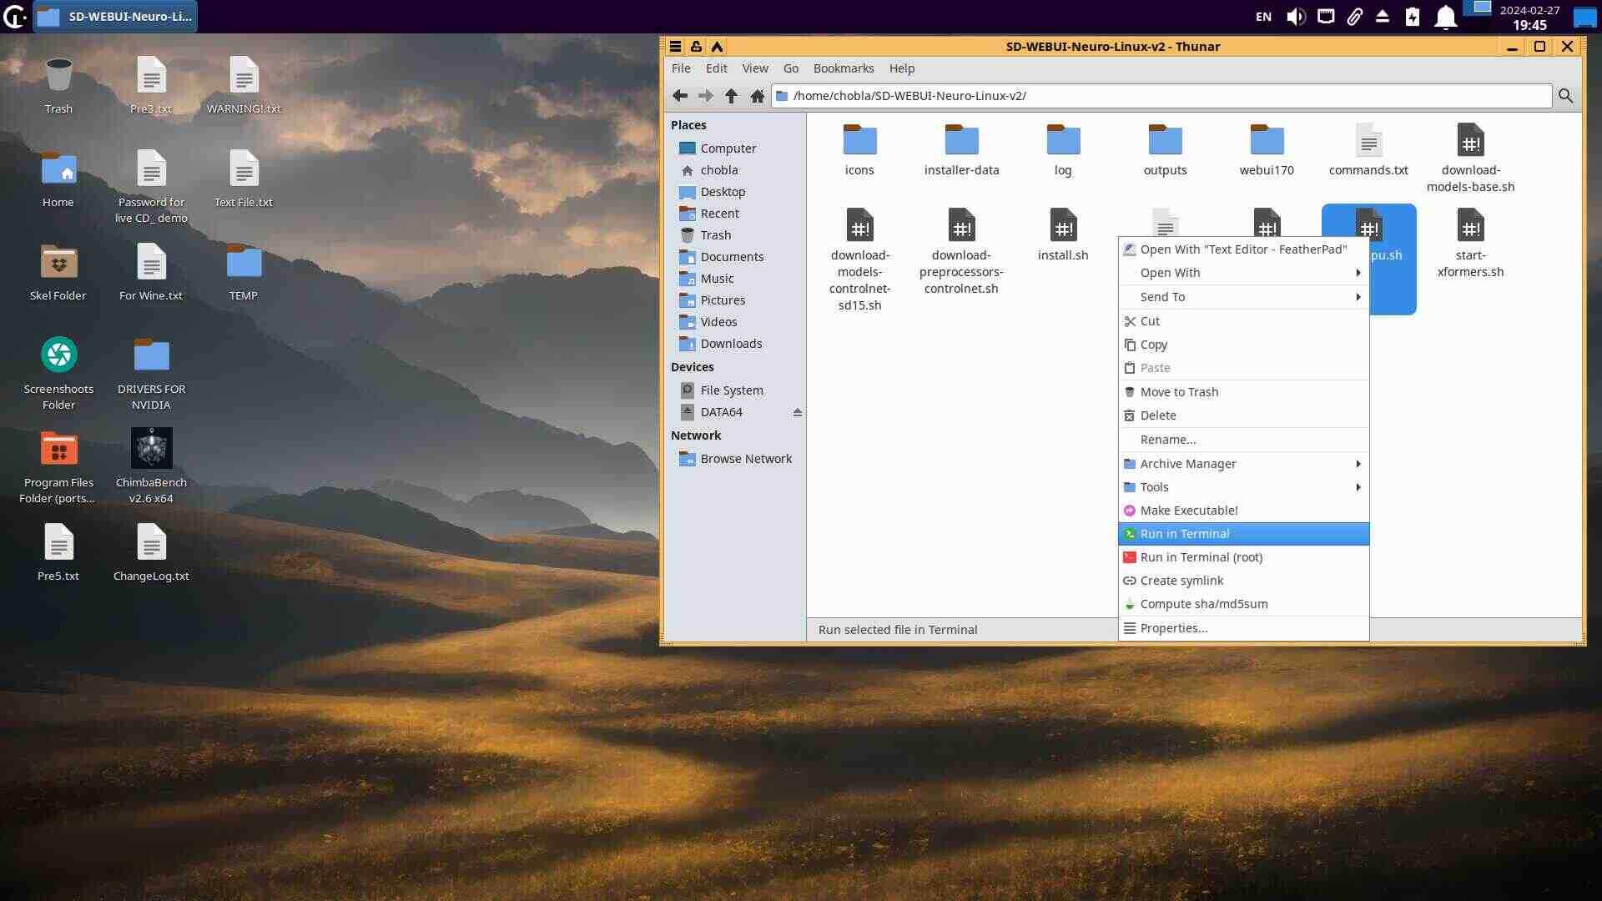The height and width of the screenshot is (901, 1602).
Task: Expand the Tools submenu arrow
Action: tap(1358, 487)
